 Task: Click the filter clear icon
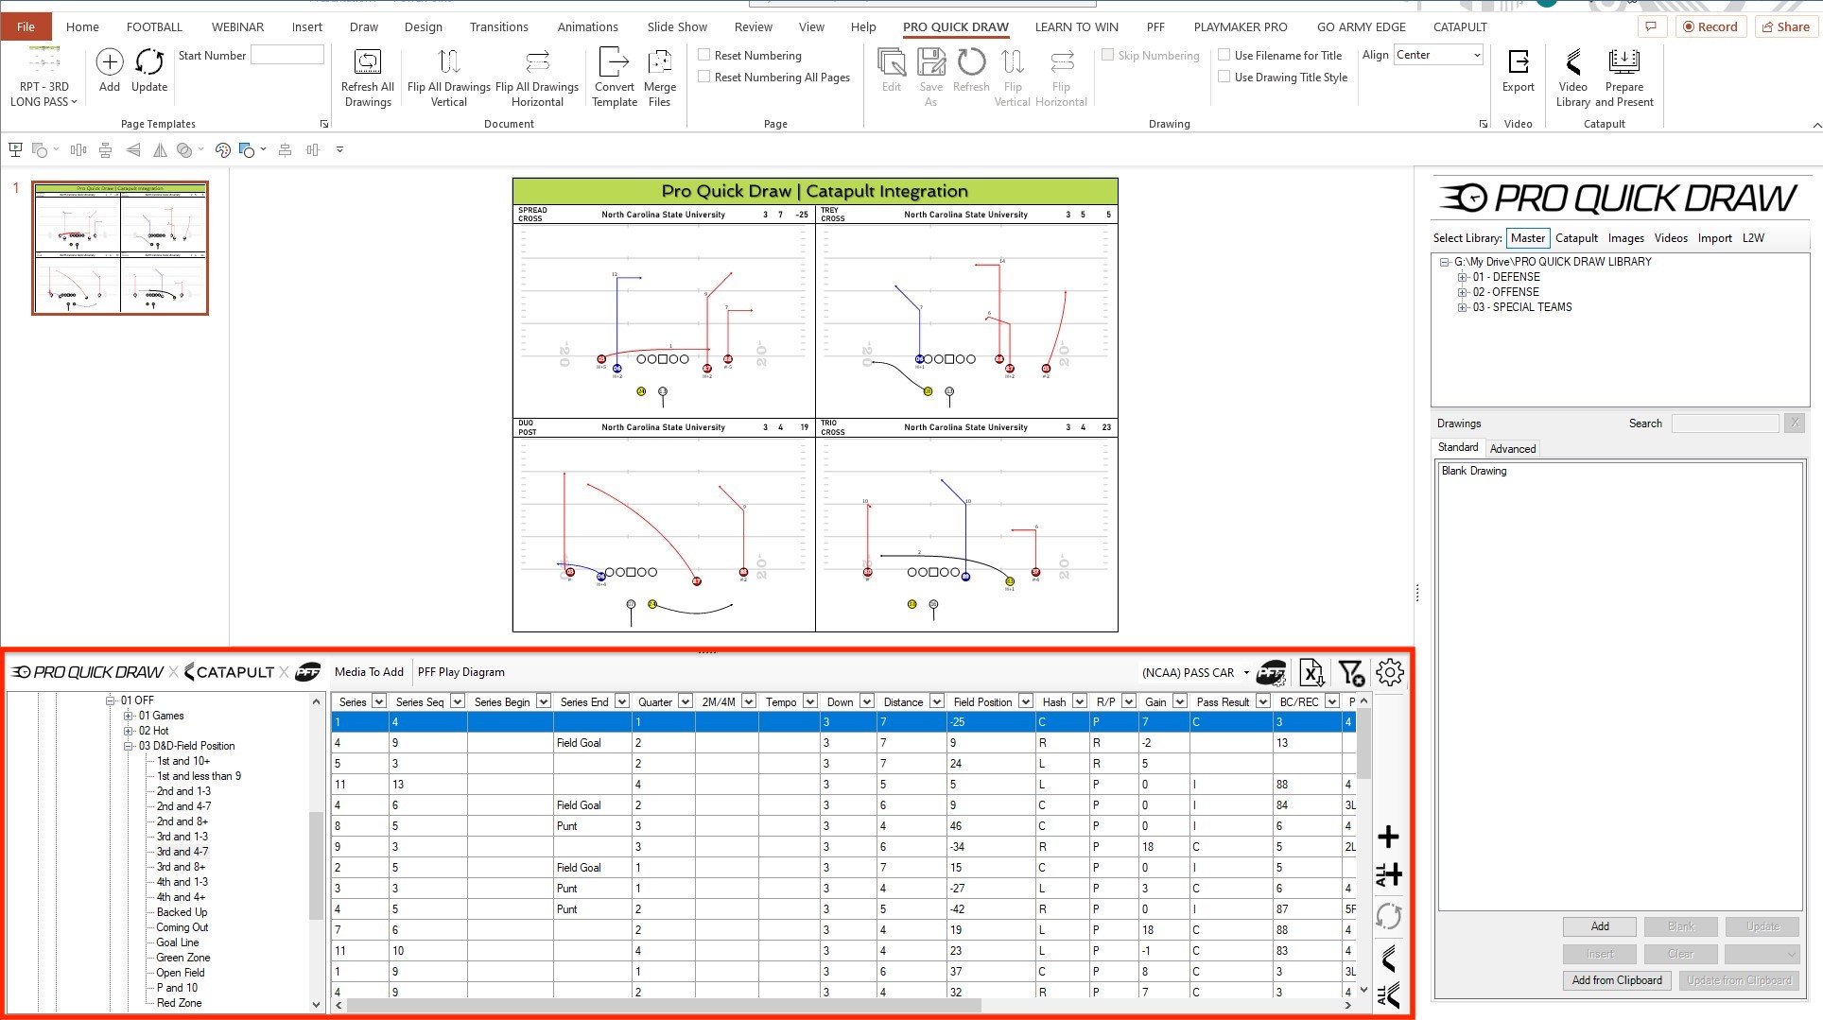[1350, 672]
